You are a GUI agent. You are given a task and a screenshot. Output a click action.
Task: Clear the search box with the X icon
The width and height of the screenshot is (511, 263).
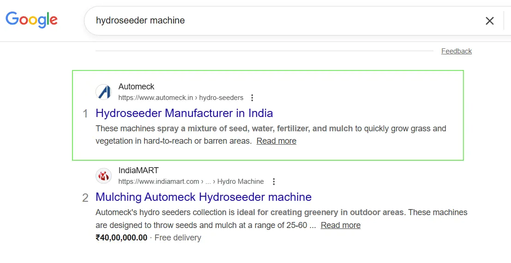click(x=489, y=21)
